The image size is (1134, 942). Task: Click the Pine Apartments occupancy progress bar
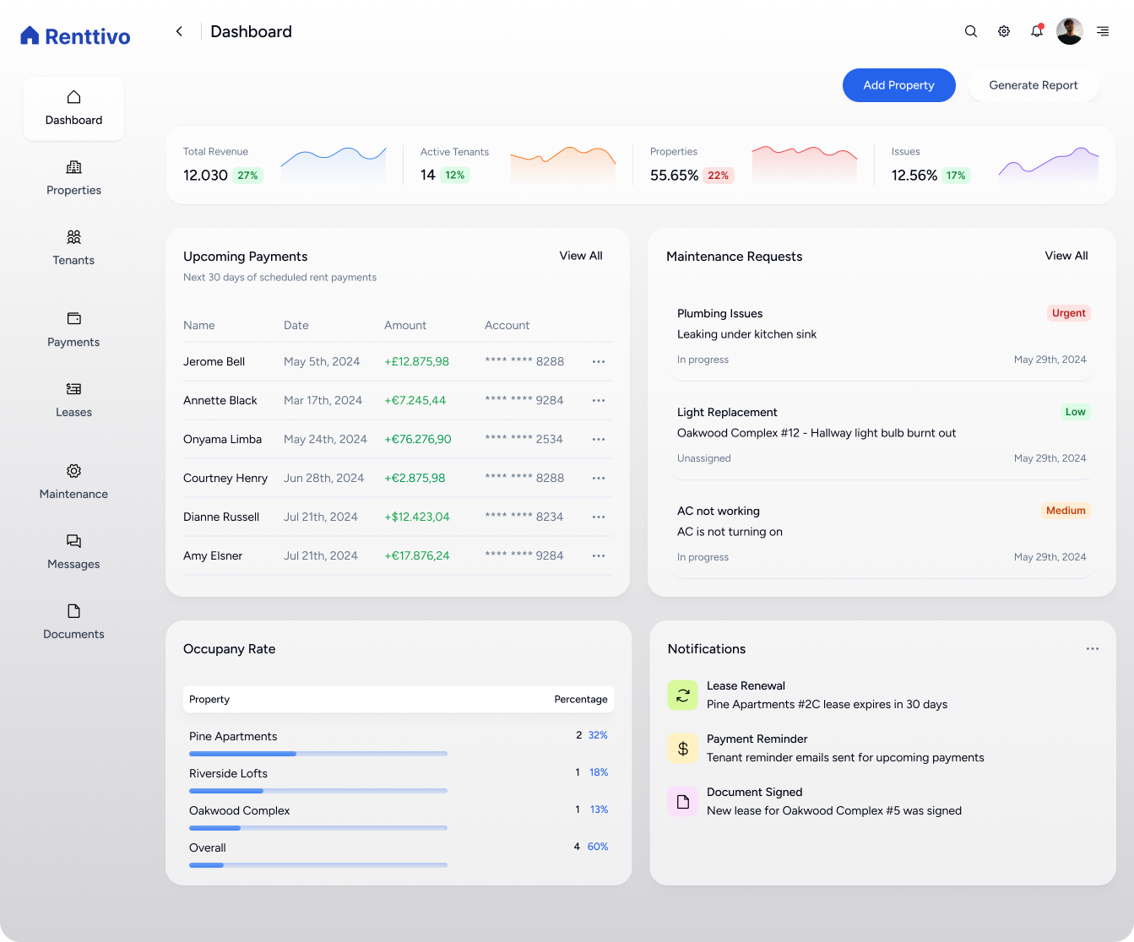tap(317, 754)
